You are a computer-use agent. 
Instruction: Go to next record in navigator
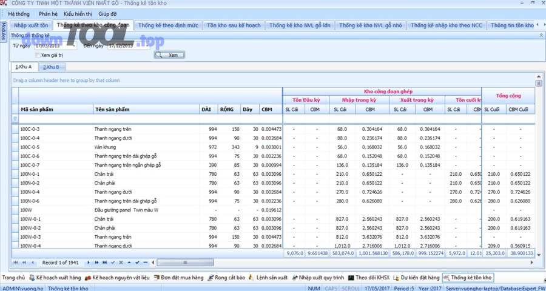point(89,263)
